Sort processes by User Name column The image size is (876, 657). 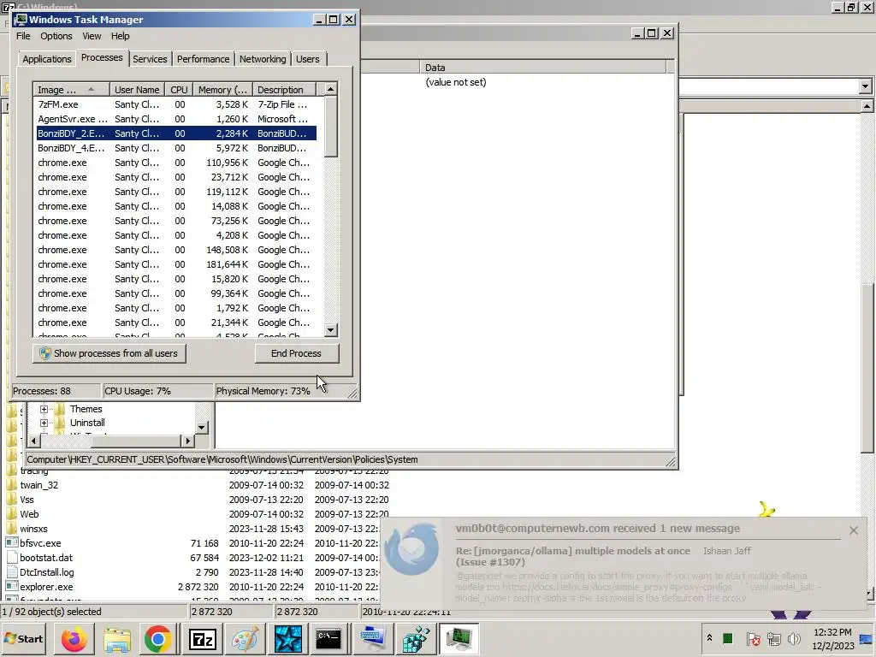click(137, 90)
